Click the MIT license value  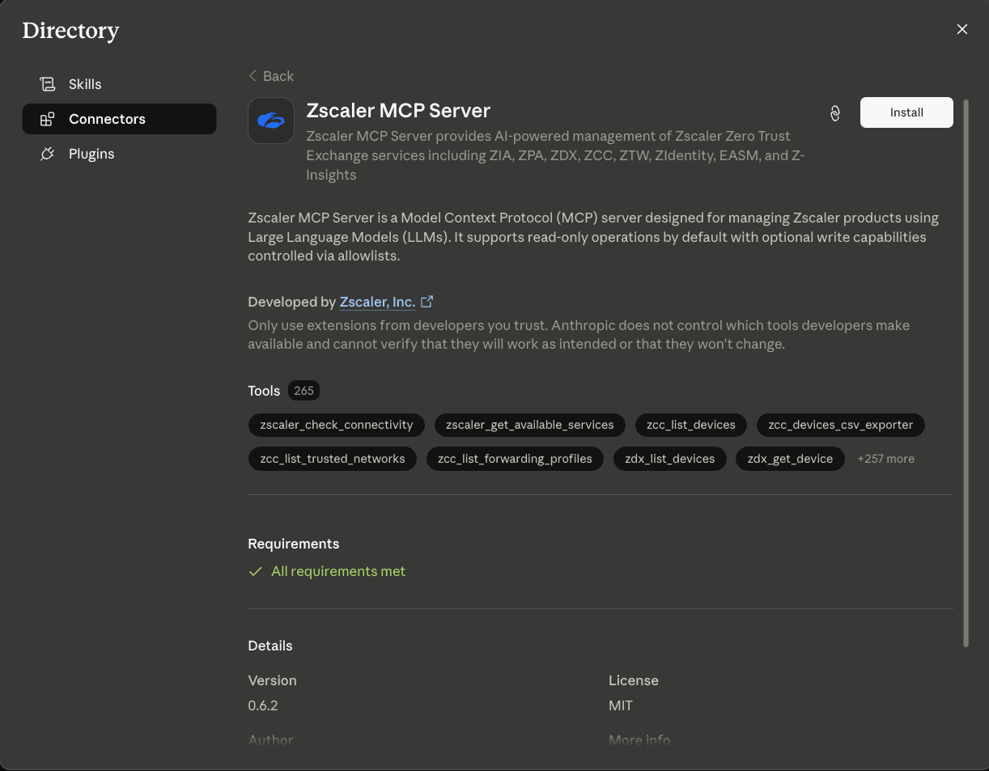coord(621,705)
